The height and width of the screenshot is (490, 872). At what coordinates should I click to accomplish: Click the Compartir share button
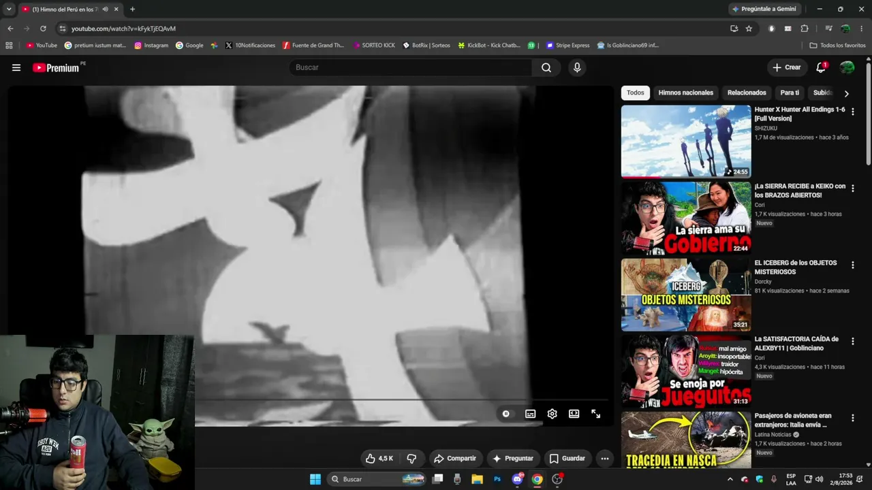point(455,459)
